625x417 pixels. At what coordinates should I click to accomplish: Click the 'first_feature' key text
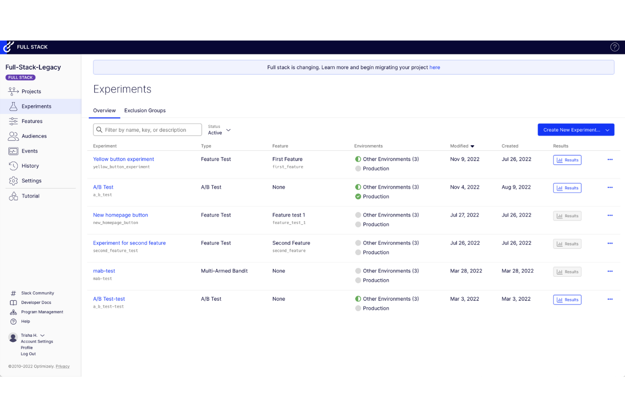point(288,167)
